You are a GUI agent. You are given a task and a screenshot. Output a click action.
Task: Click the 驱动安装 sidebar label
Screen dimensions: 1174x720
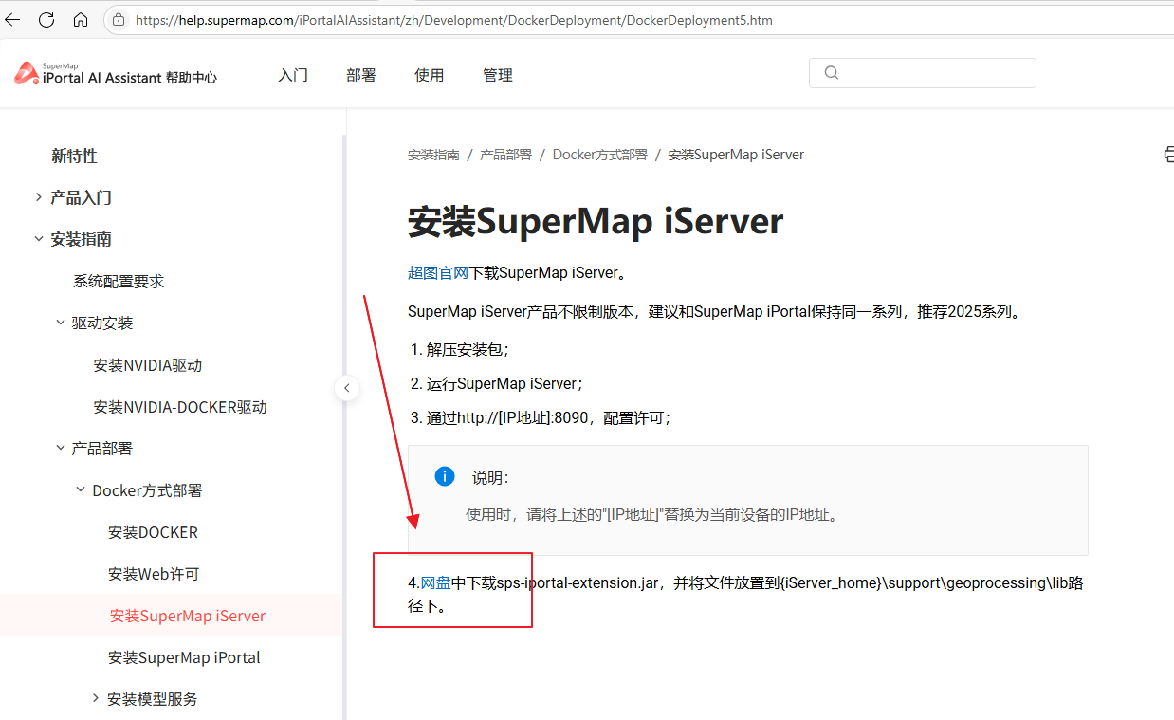(102, 323)
